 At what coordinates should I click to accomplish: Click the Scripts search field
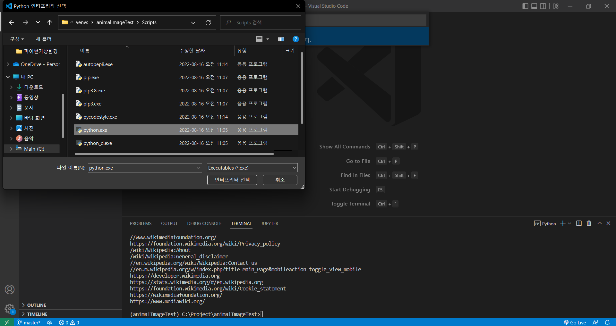coord(261,22)
